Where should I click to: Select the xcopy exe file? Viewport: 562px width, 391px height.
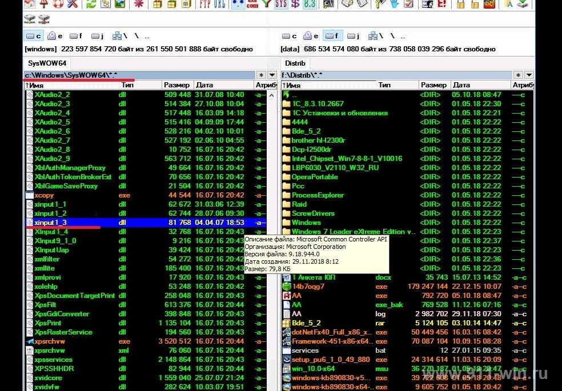coord(44,195)
